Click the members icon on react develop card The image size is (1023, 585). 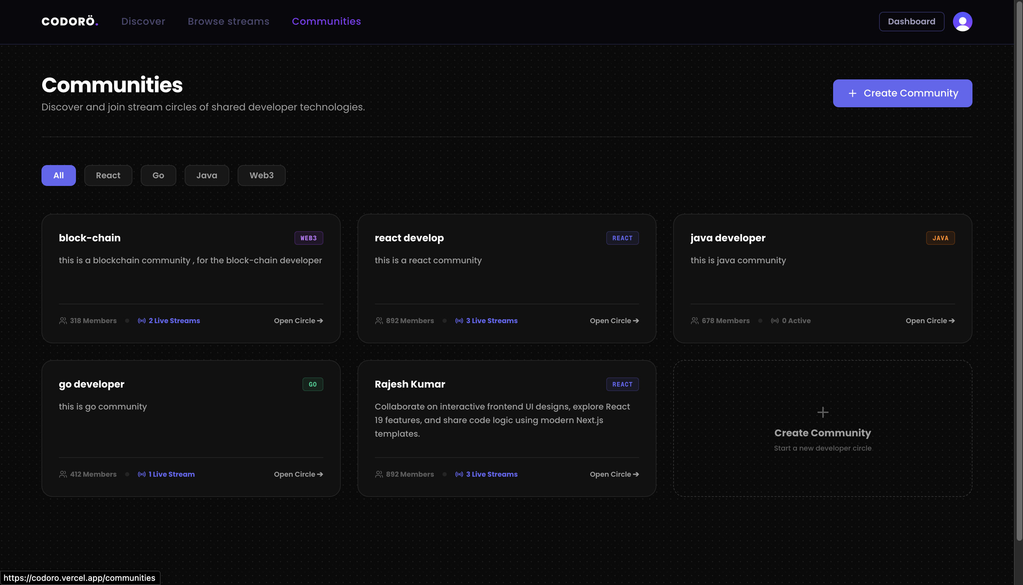[379, 321]
